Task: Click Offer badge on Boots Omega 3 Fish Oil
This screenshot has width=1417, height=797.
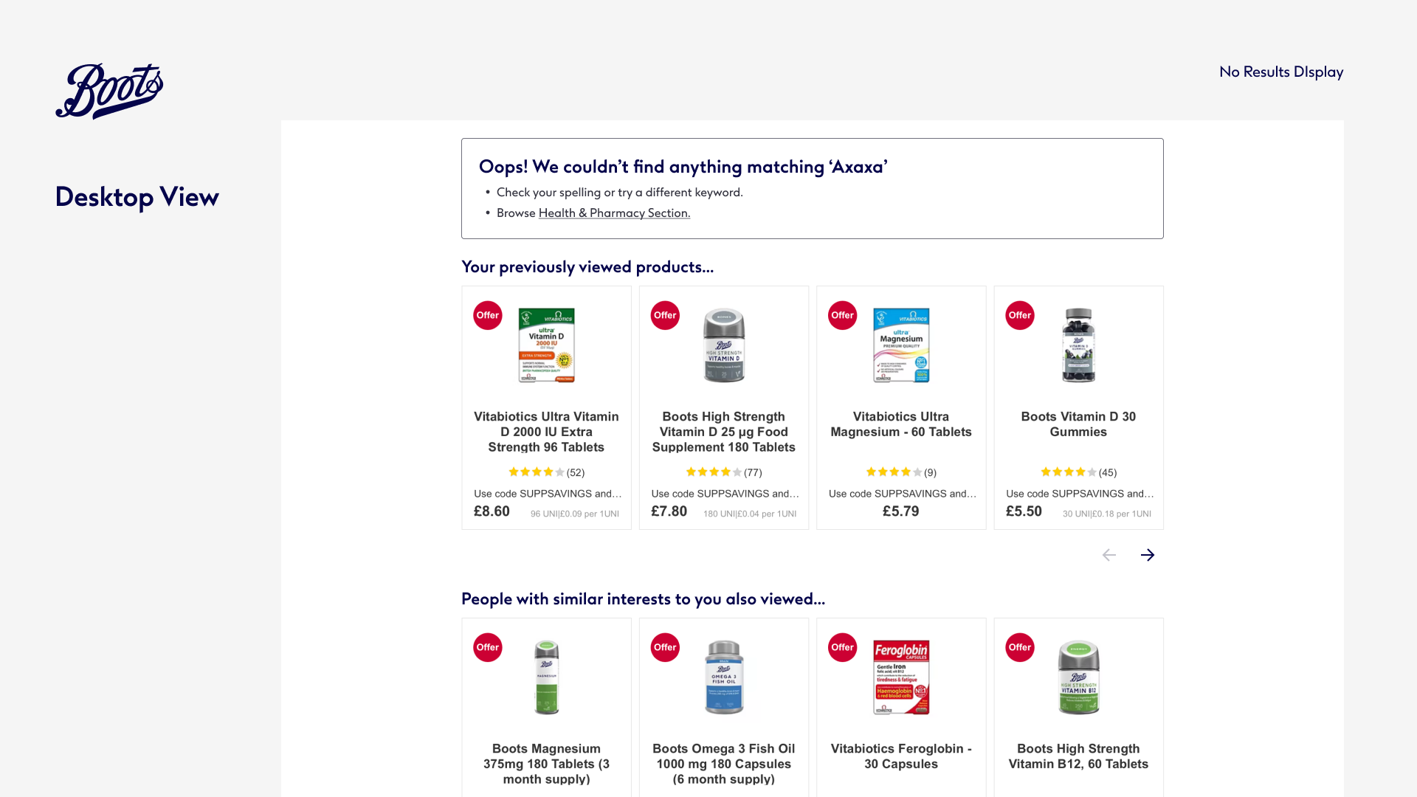Action: coord(664,647)
